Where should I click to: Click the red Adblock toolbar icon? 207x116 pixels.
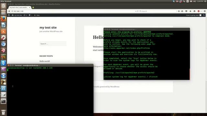tap(199, 11)
